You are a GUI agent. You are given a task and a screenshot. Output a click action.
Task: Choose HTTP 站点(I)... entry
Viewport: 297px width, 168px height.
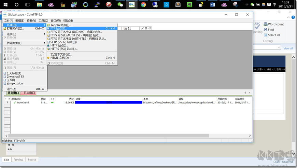coord(82,45)
